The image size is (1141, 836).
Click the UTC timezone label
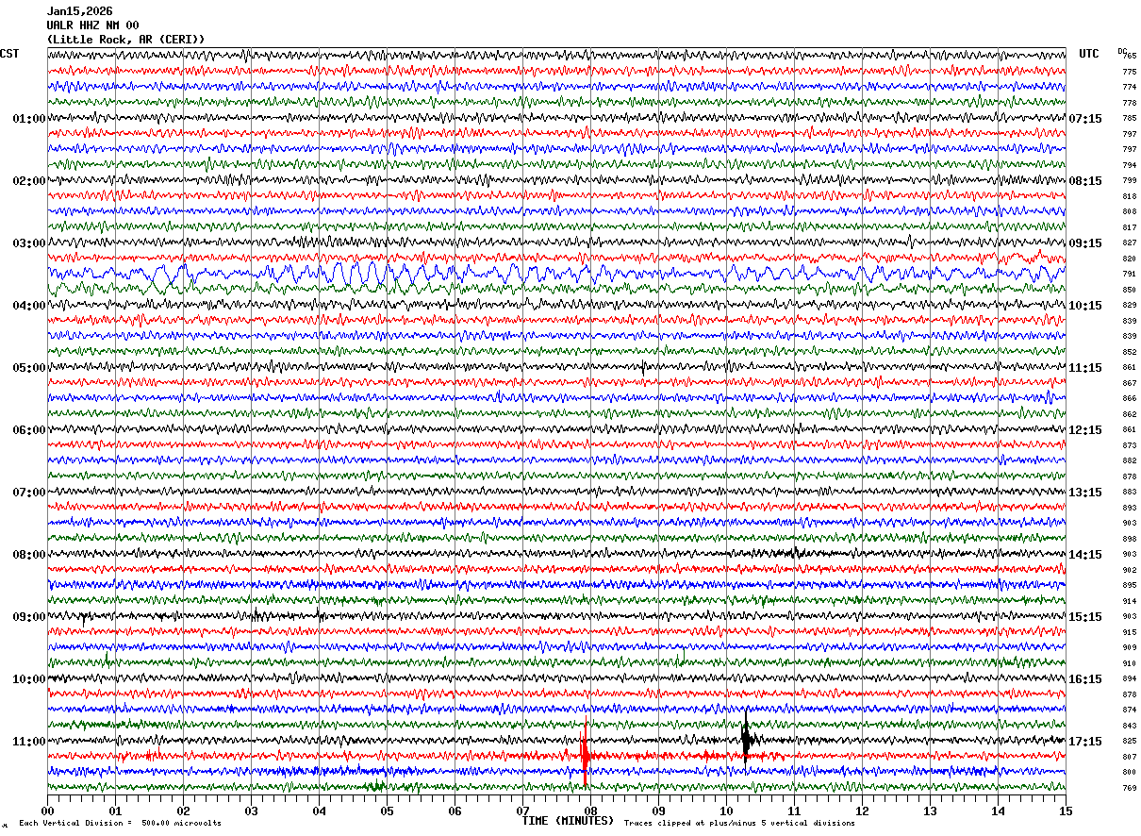(x=1089, y=54)
